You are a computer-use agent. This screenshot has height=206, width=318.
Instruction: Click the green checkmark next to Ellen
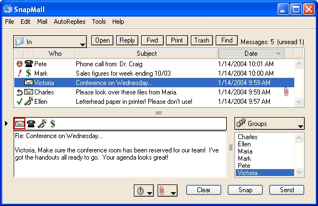(19, 102)
